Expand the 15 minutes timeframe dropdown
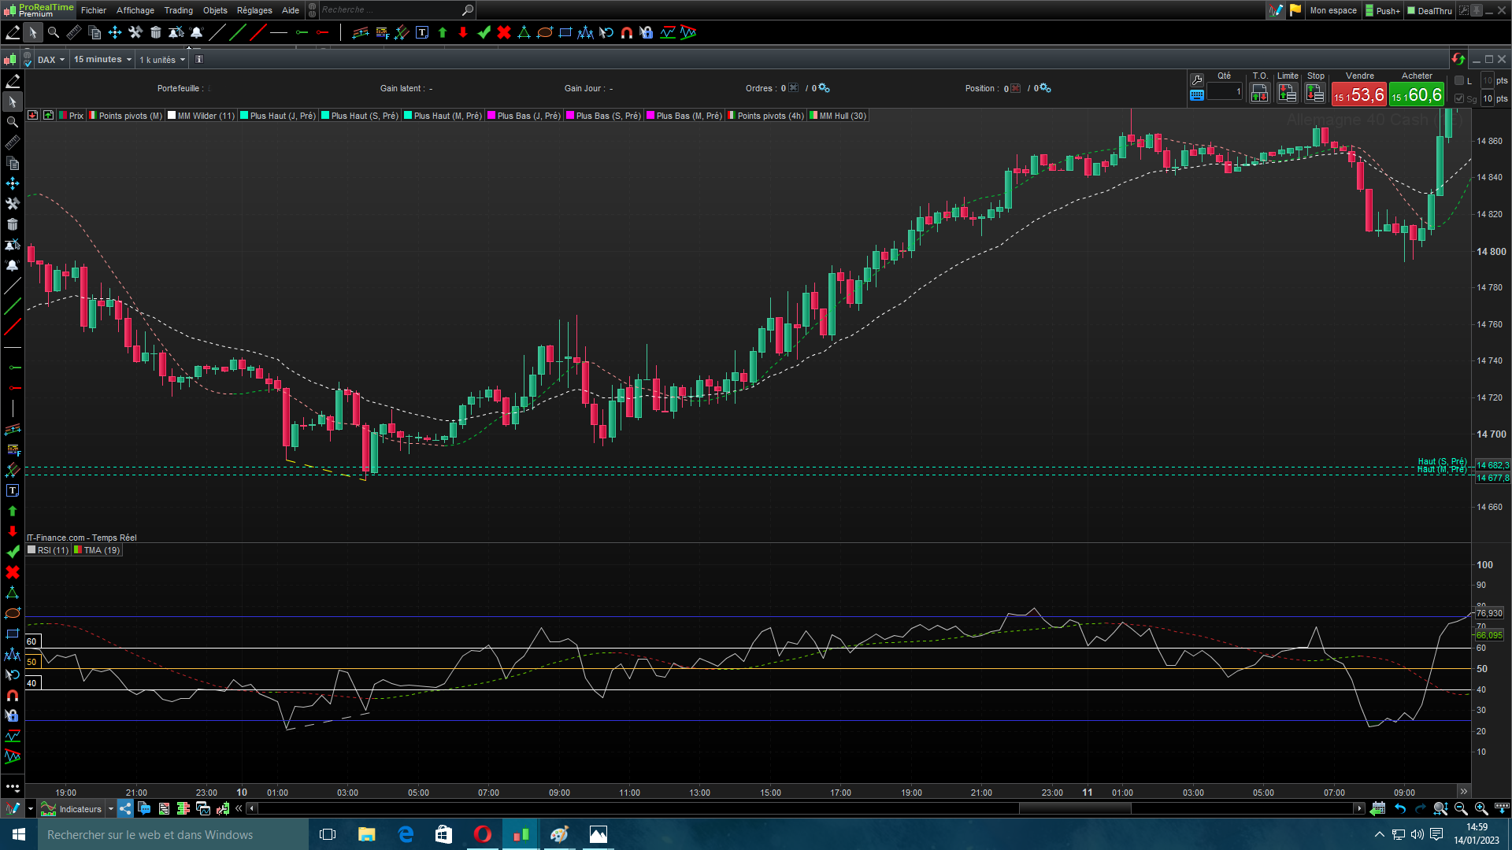The height and width of the screenshot is (850, 1512). (x=102, y=60)
